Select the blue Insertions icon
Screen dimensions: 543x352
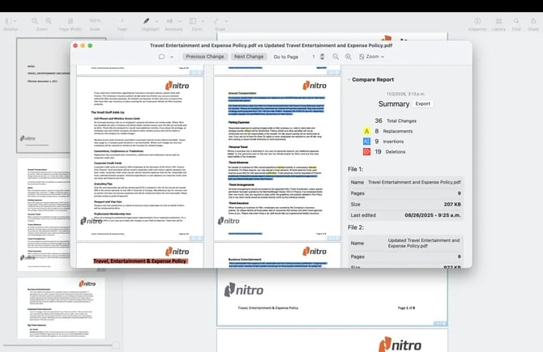click(366, 142)
